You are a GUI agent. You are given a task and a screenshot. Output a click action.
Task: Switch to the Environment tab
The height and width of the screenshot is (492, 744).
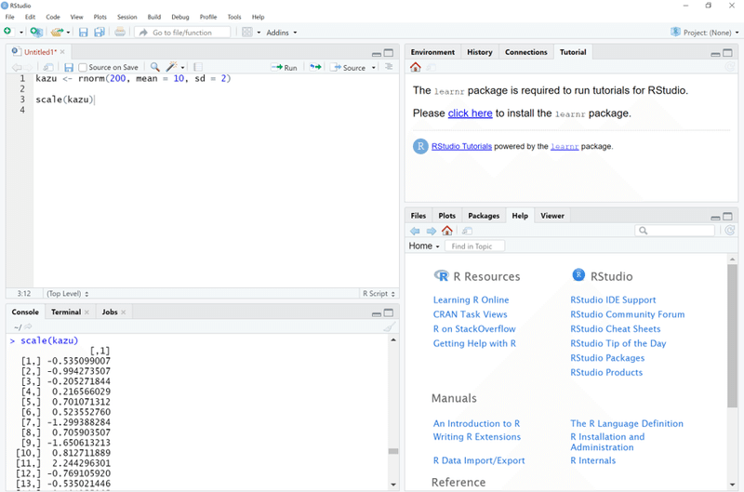[432, 52]
